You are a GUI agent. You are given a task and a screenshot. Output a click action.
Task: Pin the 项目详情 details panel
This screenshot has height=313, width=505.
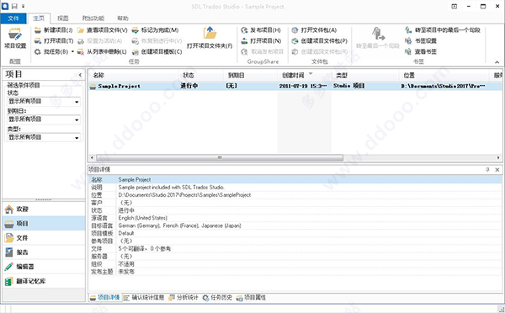click(487, 169)
